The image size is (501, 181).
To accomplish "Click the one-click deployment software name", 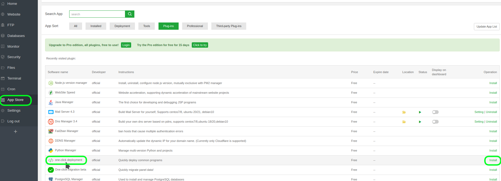I will click(69, 160).
